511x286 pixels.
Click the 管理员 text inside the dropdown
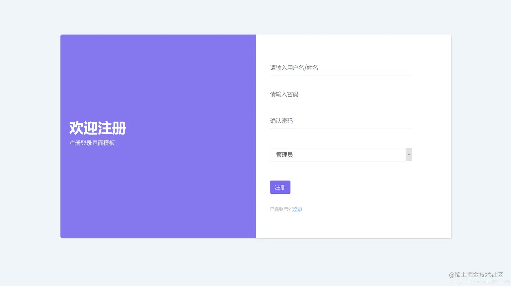pos(284,154)
